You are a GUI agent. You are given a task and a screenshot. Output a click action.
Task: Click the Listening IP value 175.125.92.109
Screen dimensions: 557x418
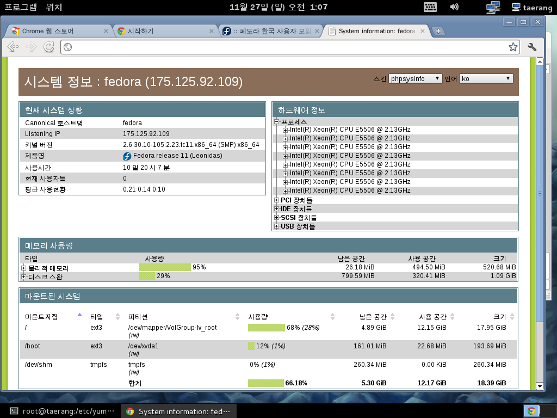146,134
